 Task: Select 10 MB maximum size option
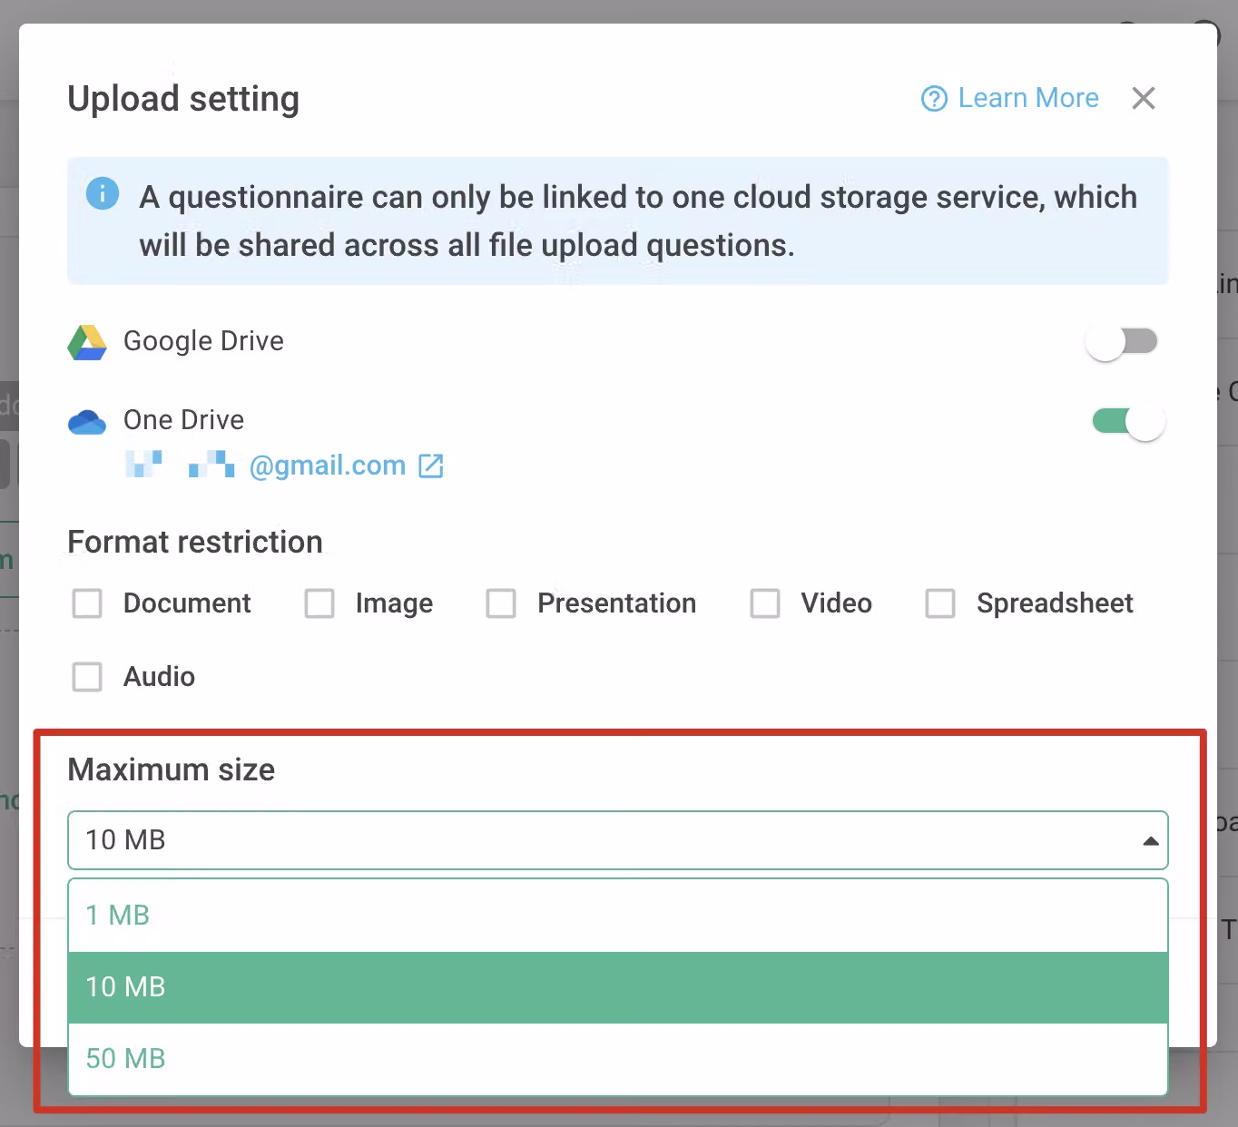[617, 987]
